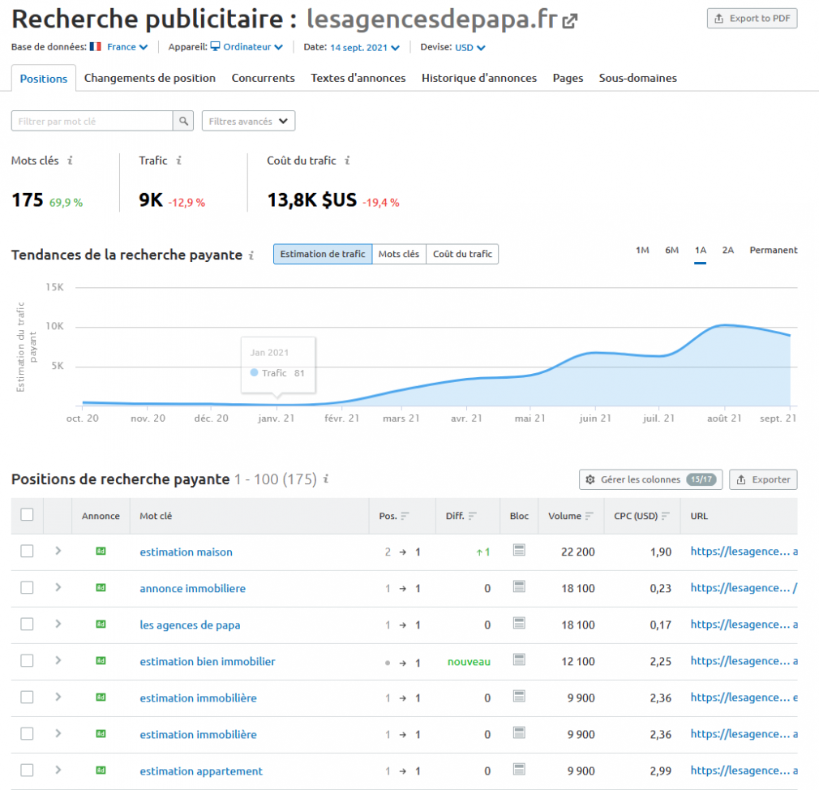Click the Export to PDF button
Screen dimensions: 819x790
click(753, 19)
